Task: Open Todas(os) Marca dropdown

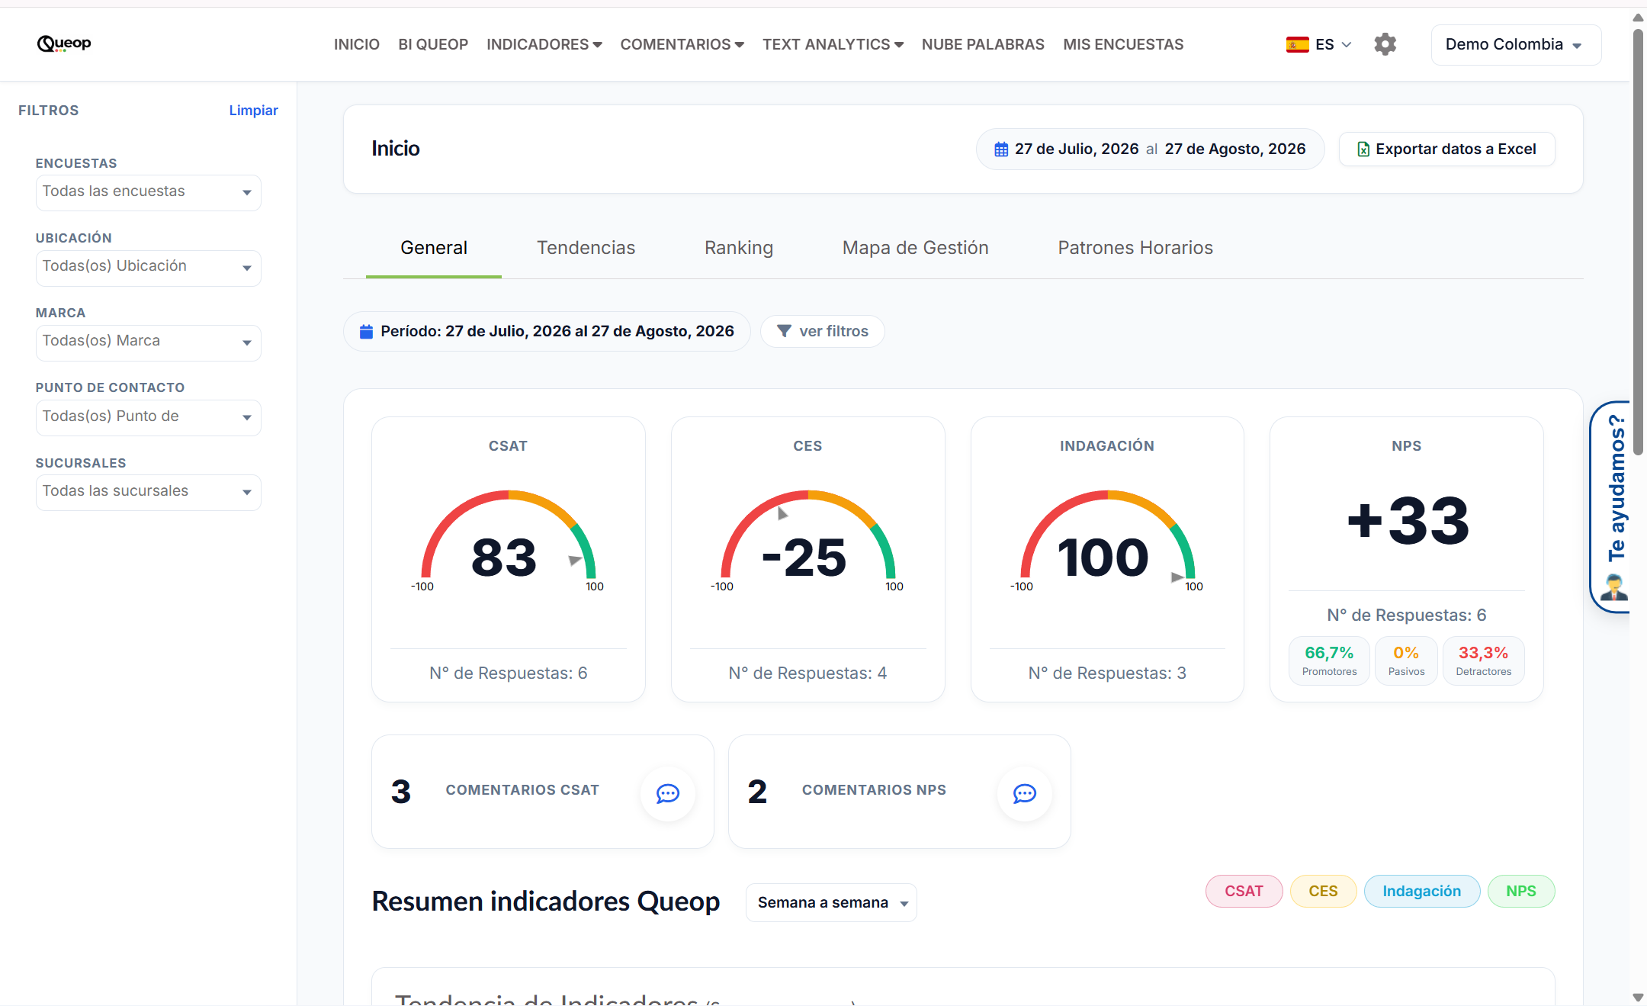Action: [x=148, y=342]
